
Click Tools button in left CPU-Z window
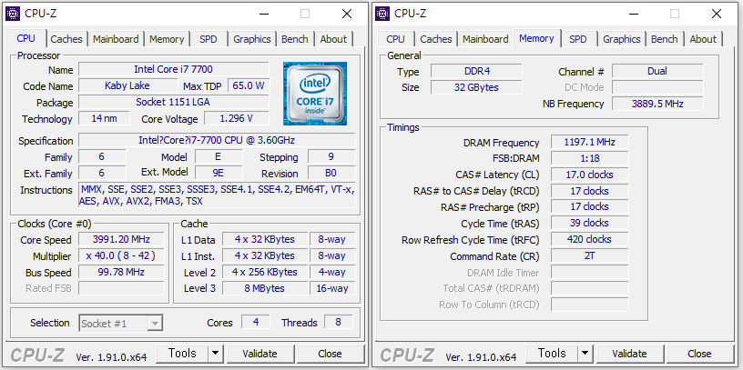click(182, 354)
